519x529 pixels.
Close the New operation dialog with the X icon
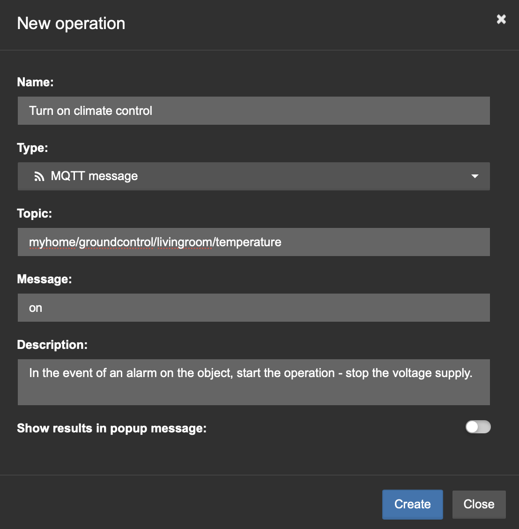pyautogui.click(x=501, y=19)
